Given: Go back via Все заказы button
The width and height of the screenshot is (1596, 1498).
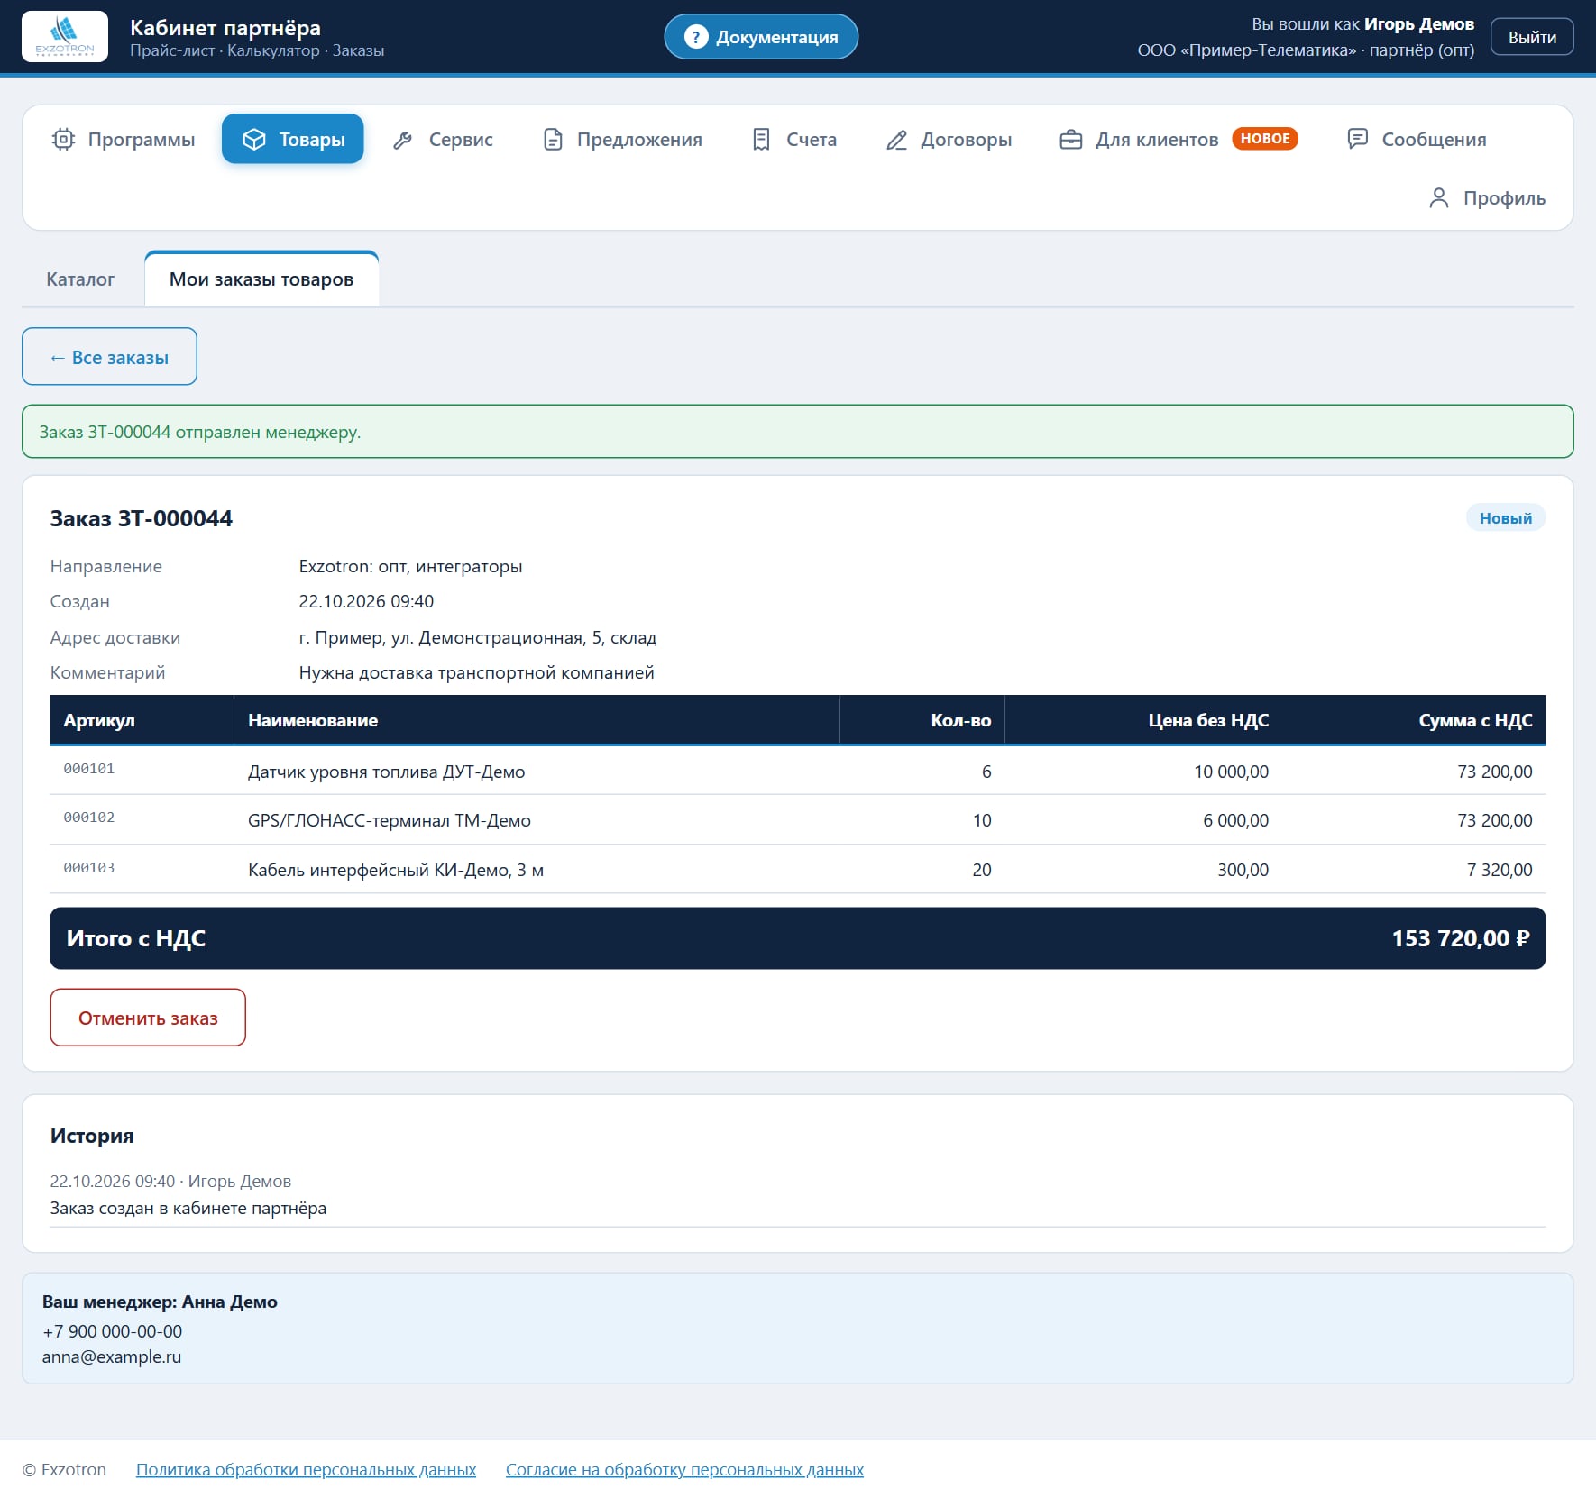Looking at the screenshot, I should click(109, 357).
